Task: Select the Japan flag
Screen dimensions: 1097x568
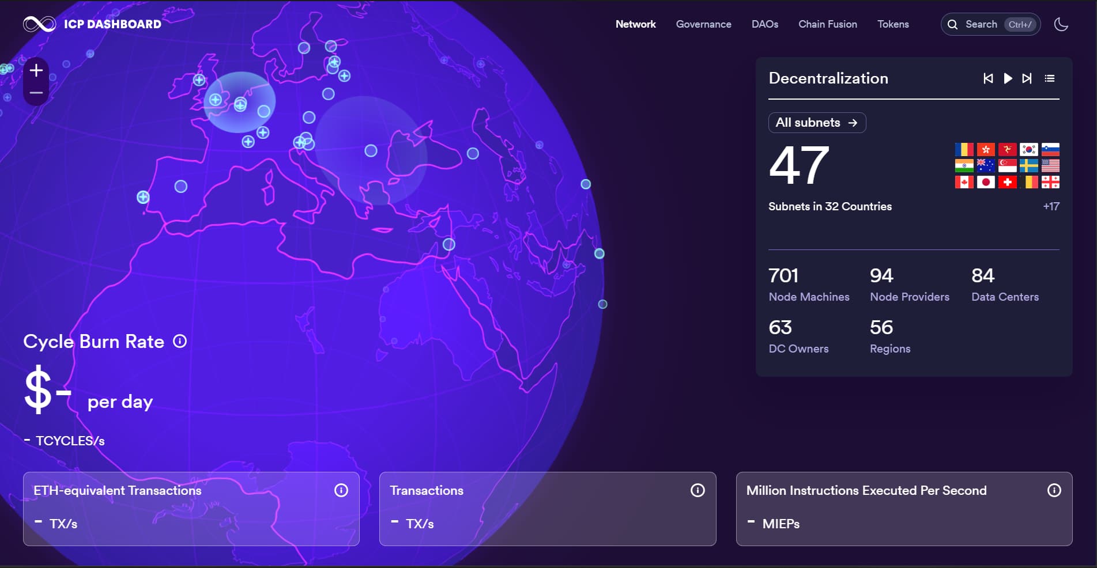Action: pyautogui.click(x=986, y=182)
